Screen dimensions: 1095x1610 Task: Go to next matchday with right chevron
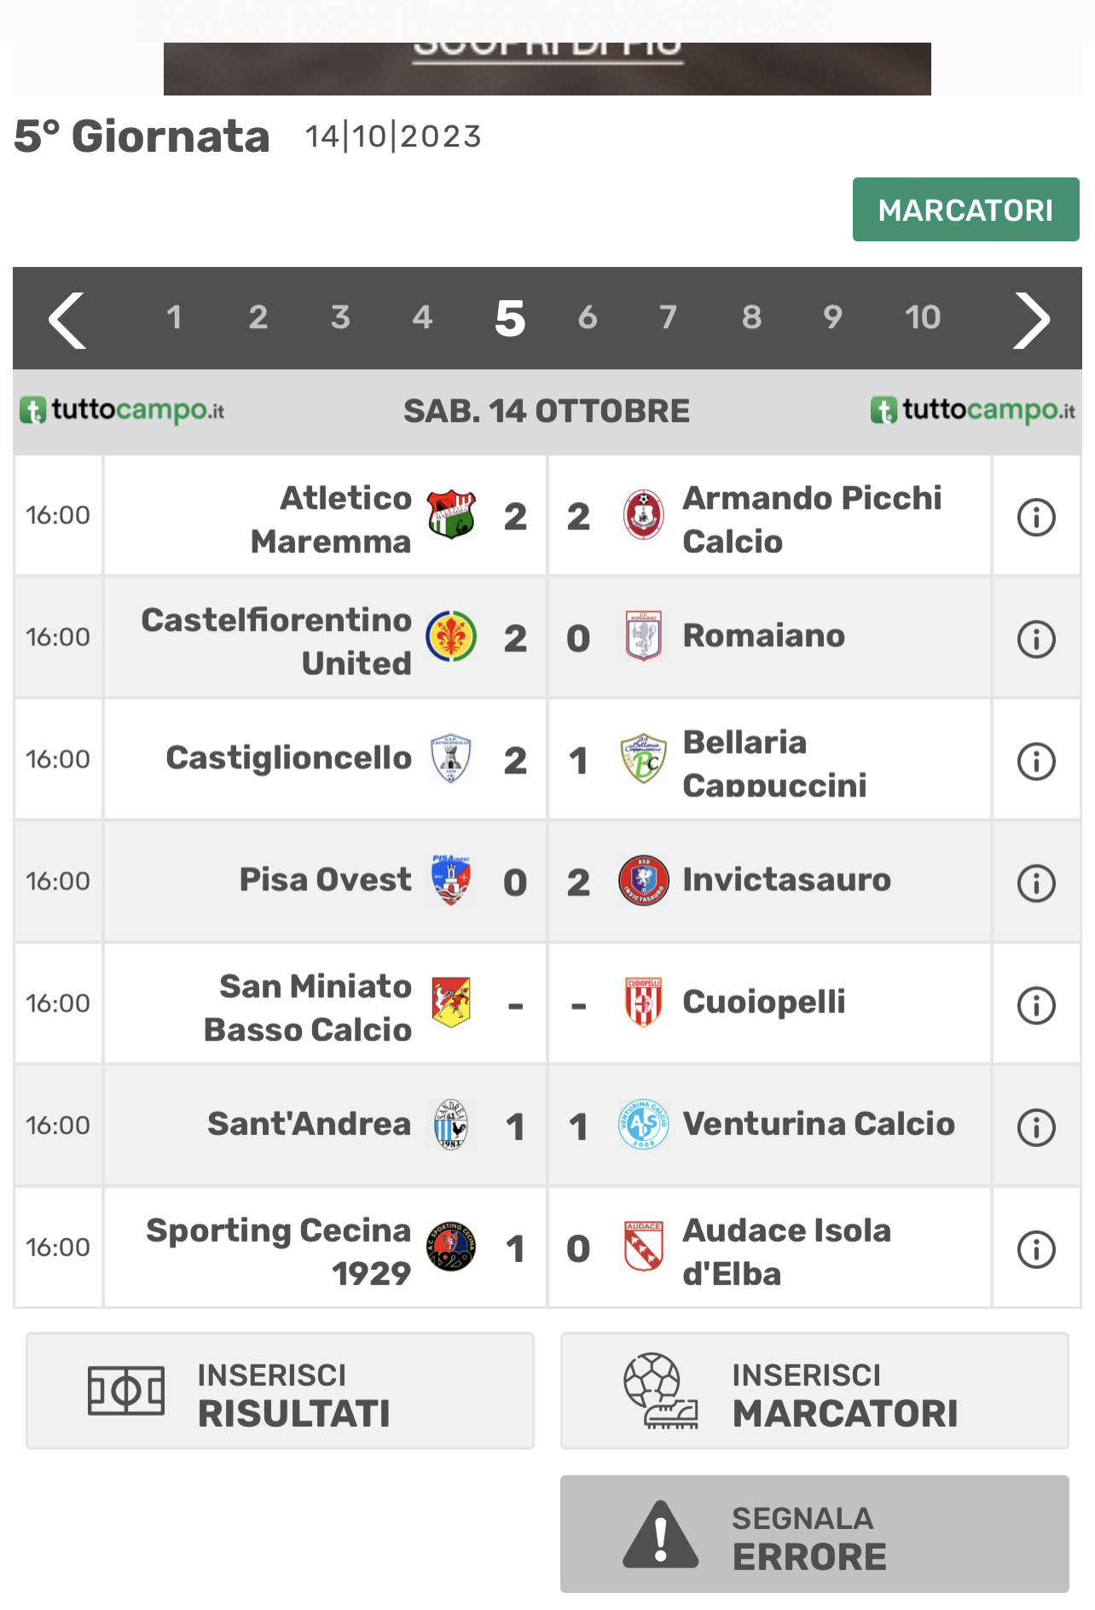coord(1031,320)
